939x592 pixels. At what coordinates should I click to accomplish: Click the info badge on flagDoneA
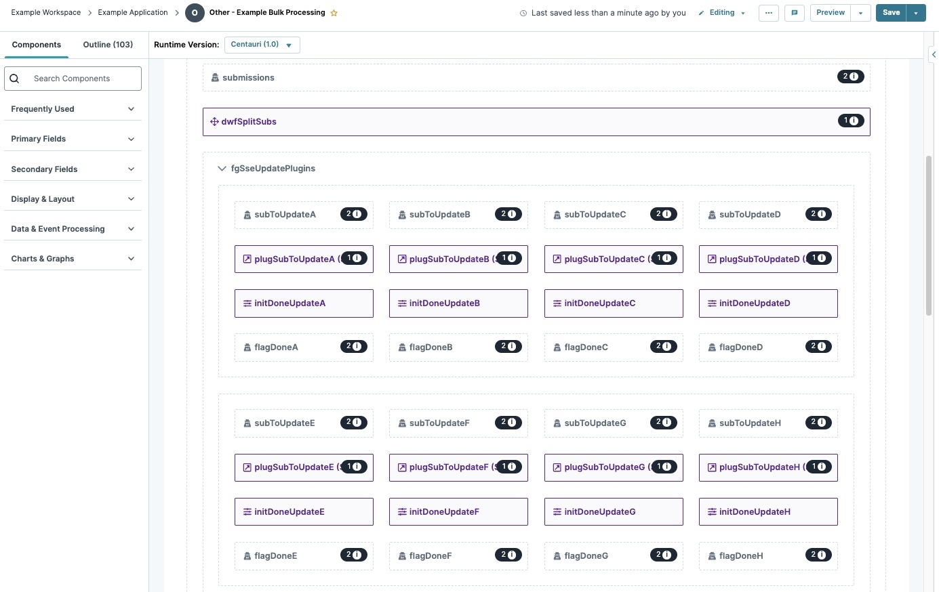(353, 346)
